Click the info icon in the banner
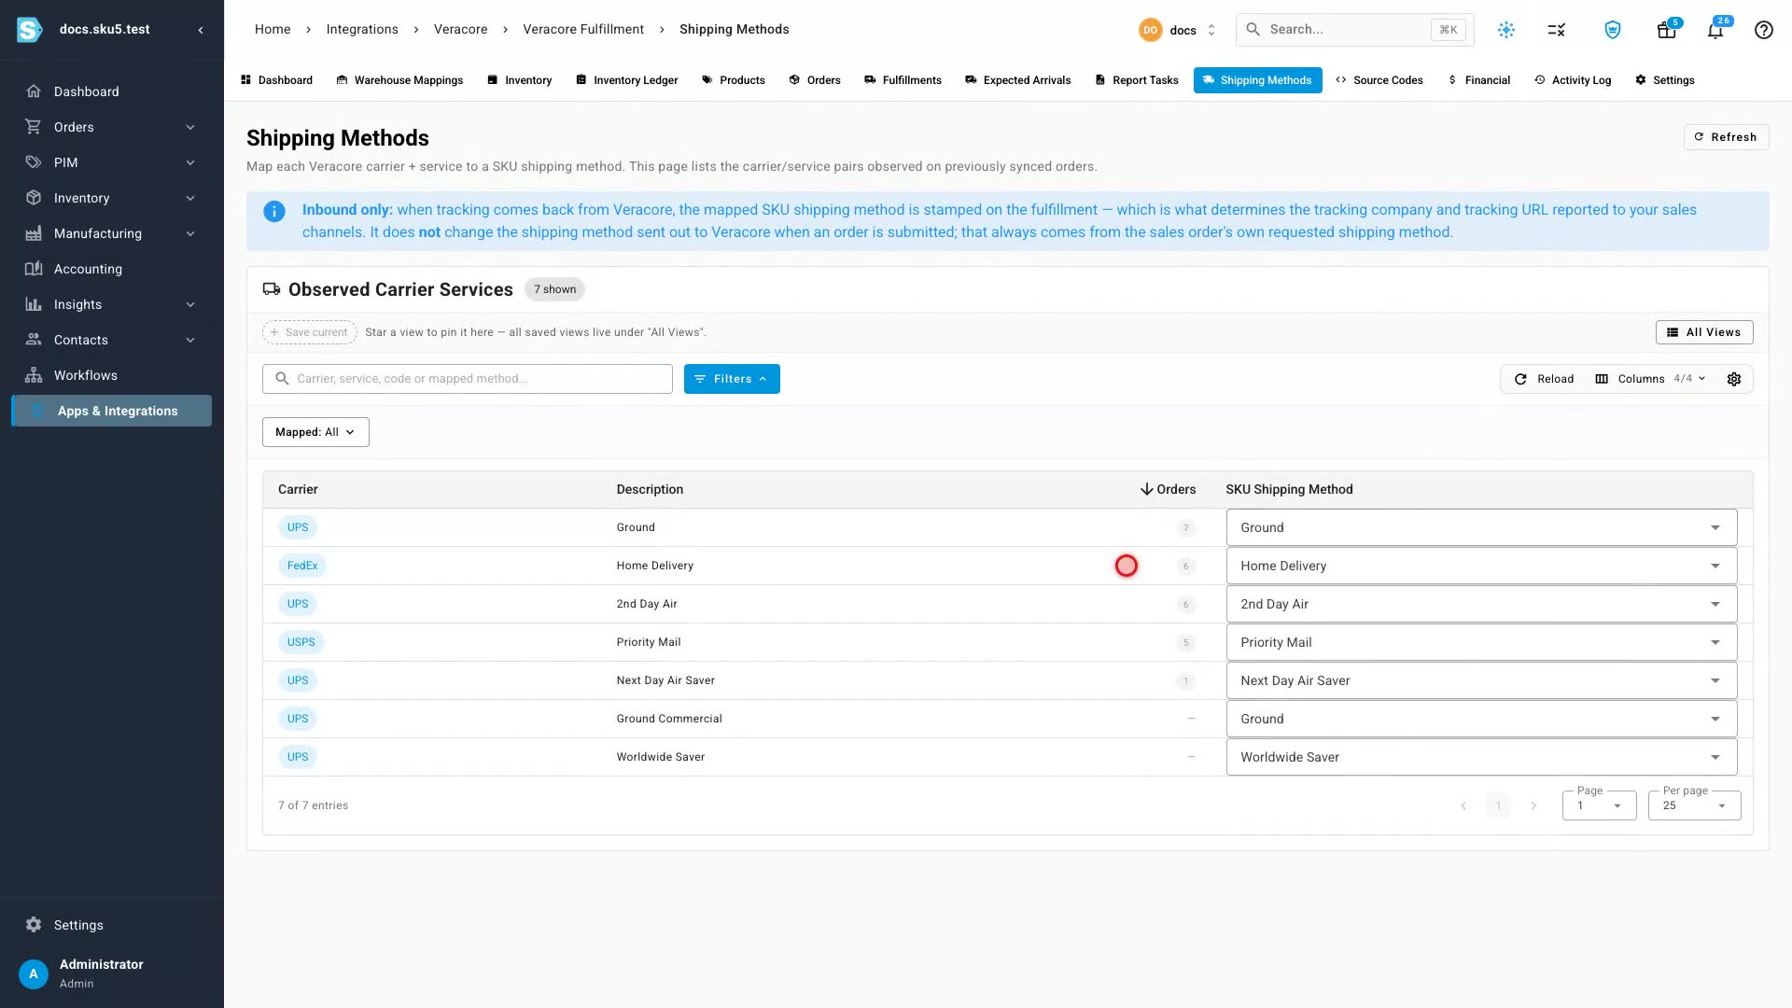Image resolution: width=1792 pixels, height=1008 pixels. click(274, 212)
